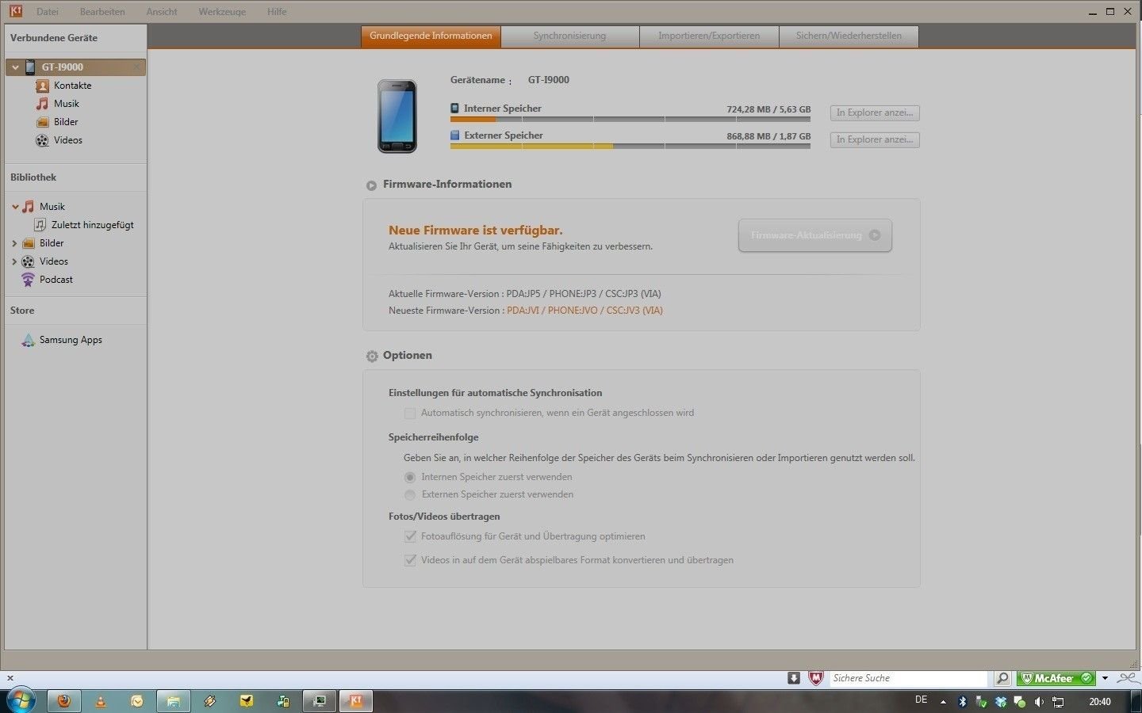Show hidden tray icons arrow
This screenshot has height=713, width=1142.
(943, 701)
